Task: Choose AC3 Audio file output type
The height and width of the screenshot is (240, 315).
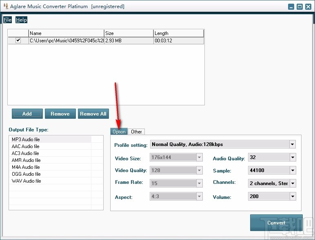Action: tap(50, 153)
